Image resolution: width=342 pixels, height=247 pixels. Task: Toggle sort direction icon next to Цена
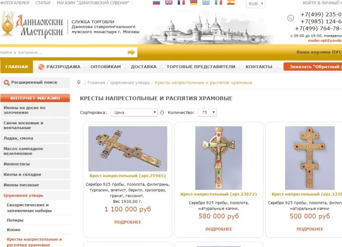point(162,113)
